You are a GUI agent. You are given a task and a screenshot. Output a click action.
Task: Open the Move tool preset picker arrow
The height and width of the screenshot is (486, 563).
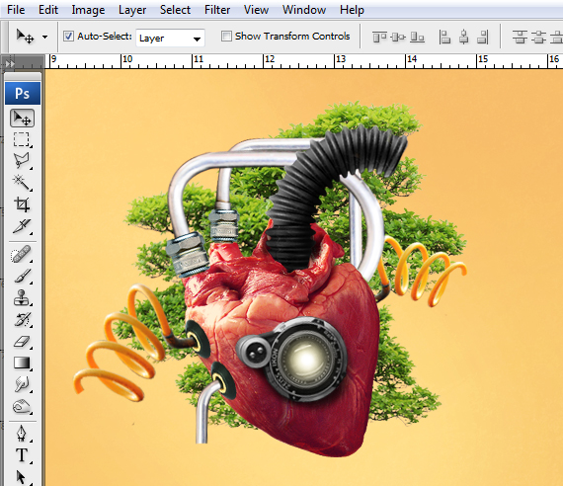[44, 37]
